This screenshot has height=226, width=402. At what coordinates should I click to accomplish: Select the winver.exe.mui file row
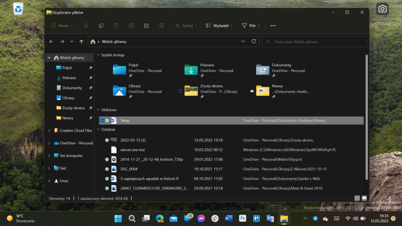pyautogui.click(x=231, y=150)
